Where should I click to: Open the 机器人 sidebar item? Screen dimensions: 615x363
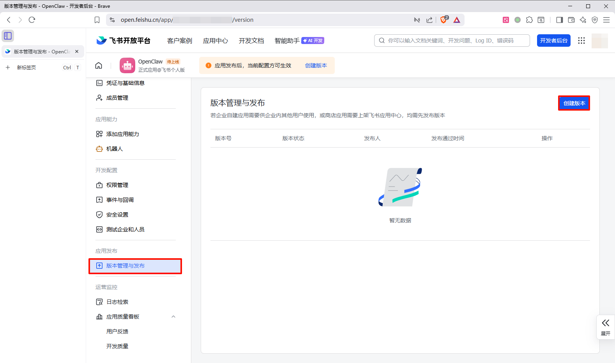pyautogui.click(x=115, y=149)
